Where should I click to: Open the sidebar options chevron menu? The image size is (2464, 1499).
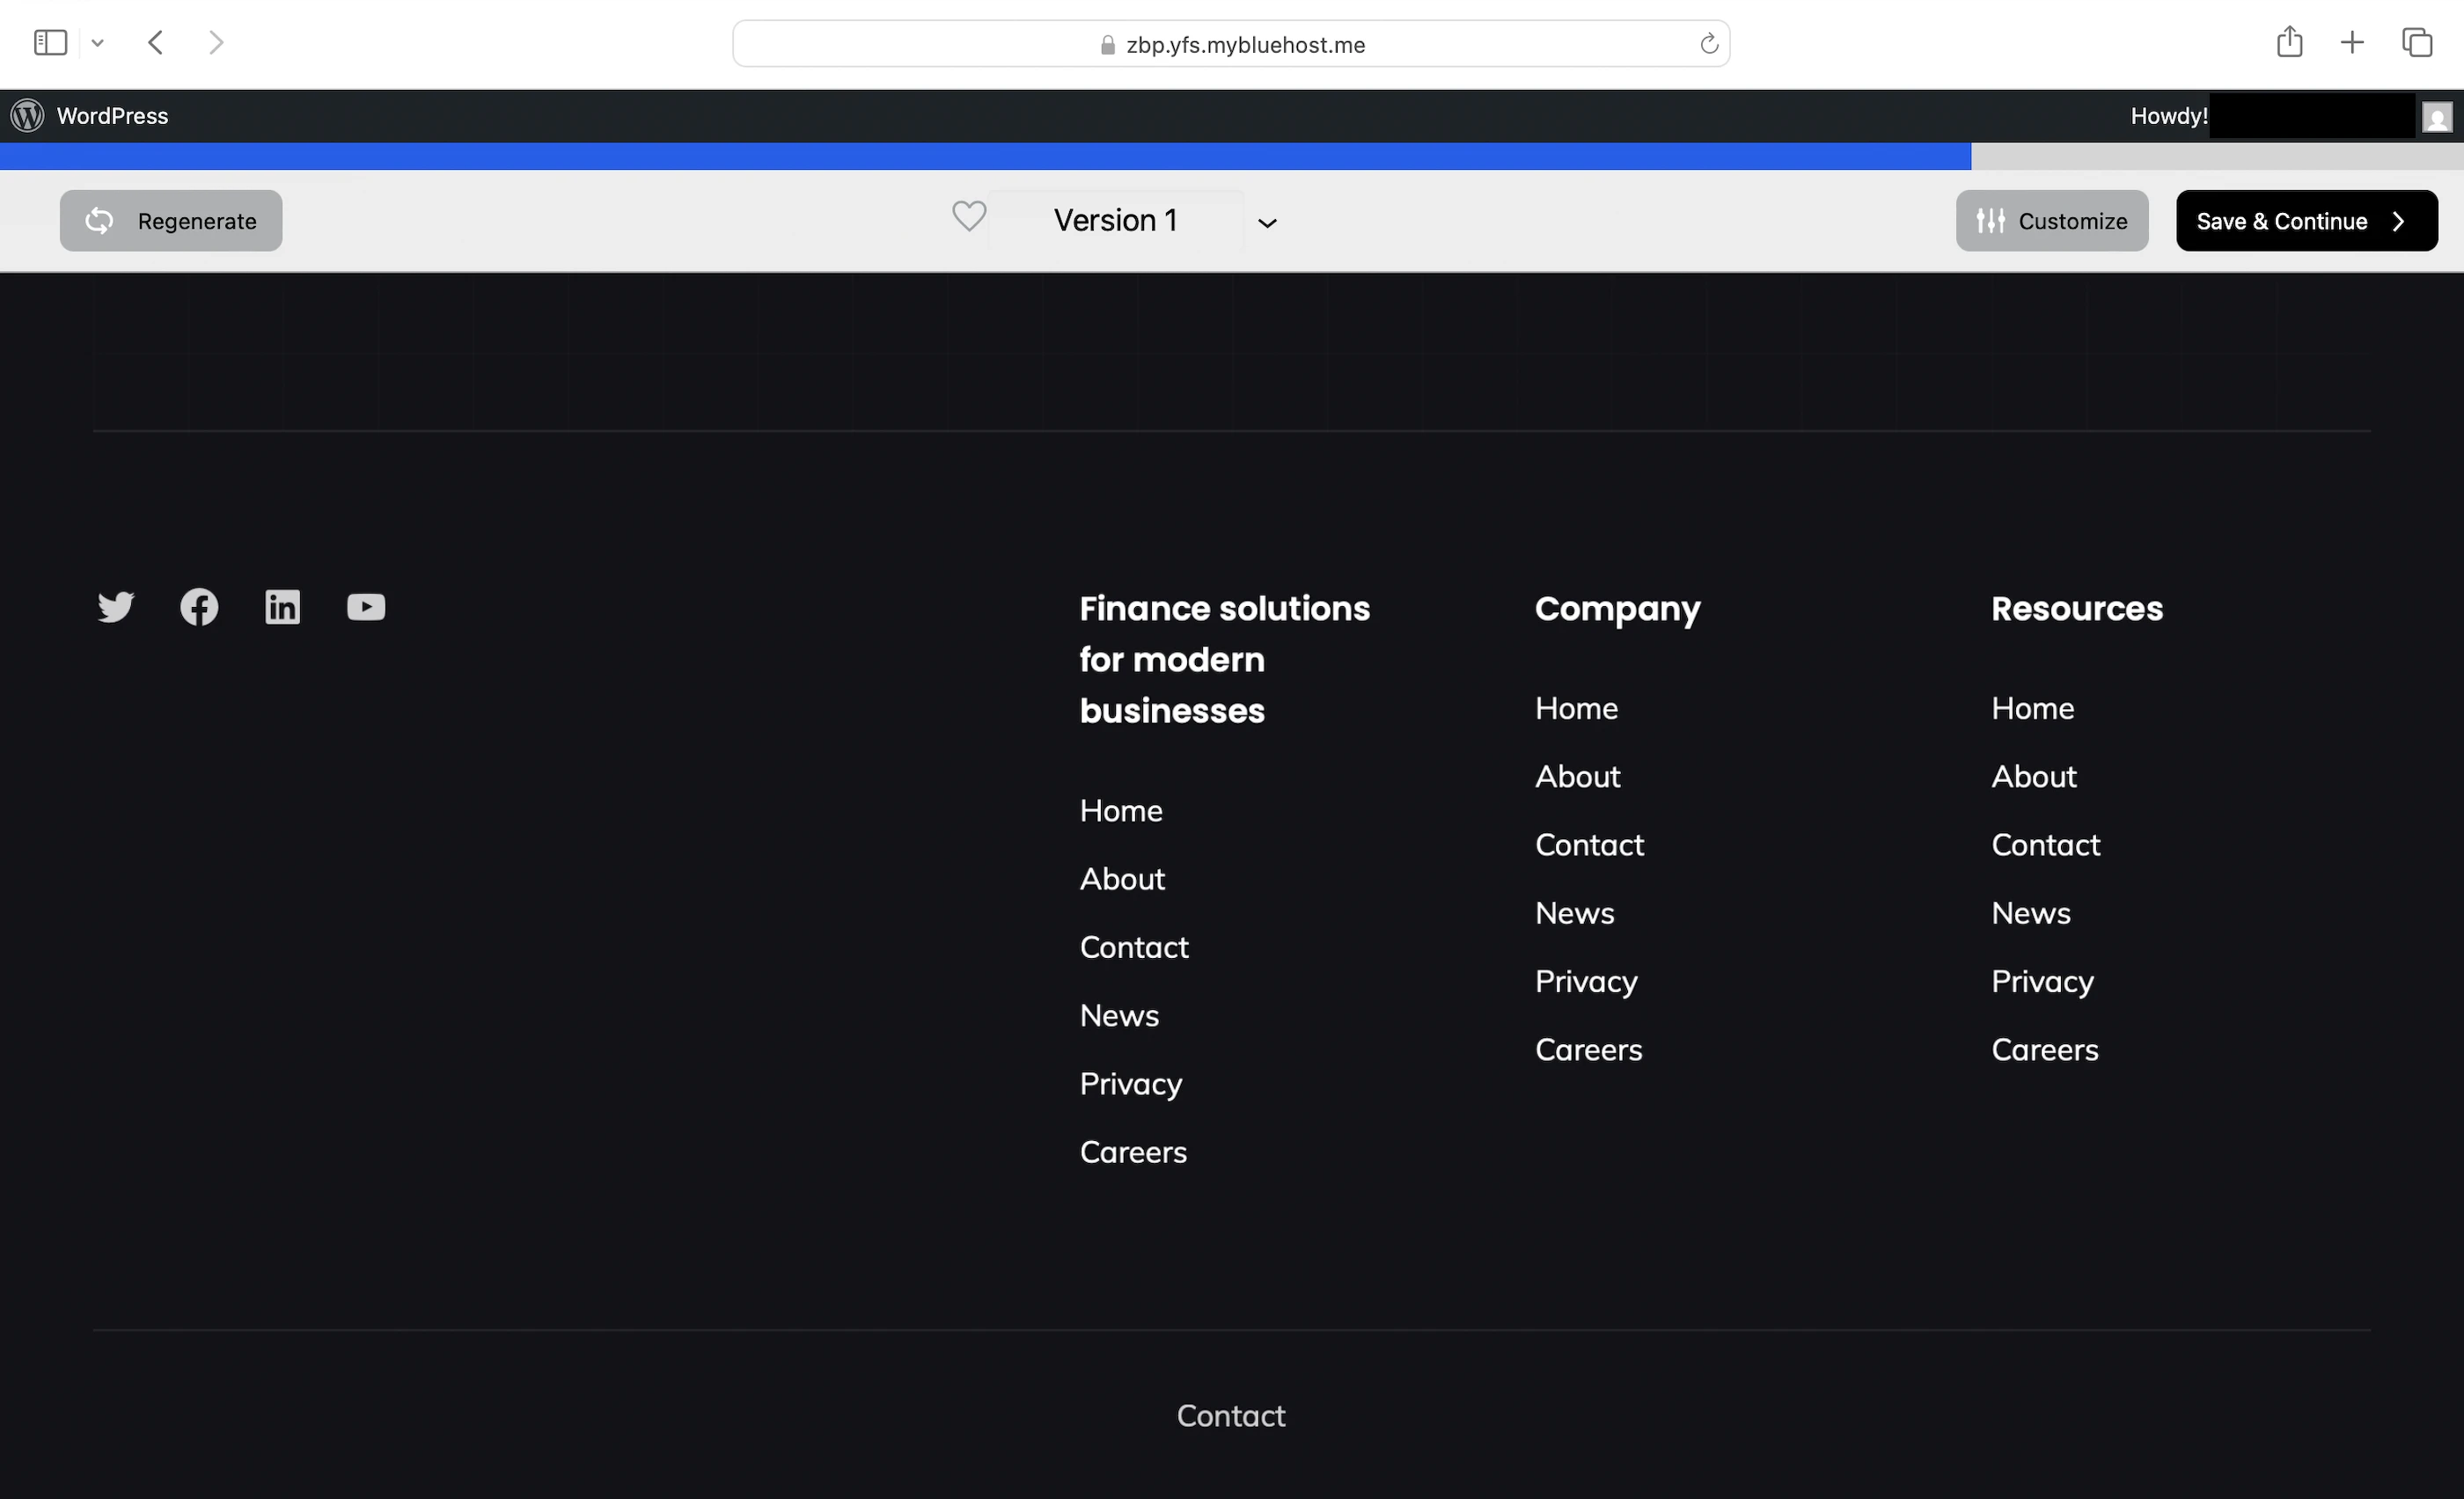[x=97, y=43]
